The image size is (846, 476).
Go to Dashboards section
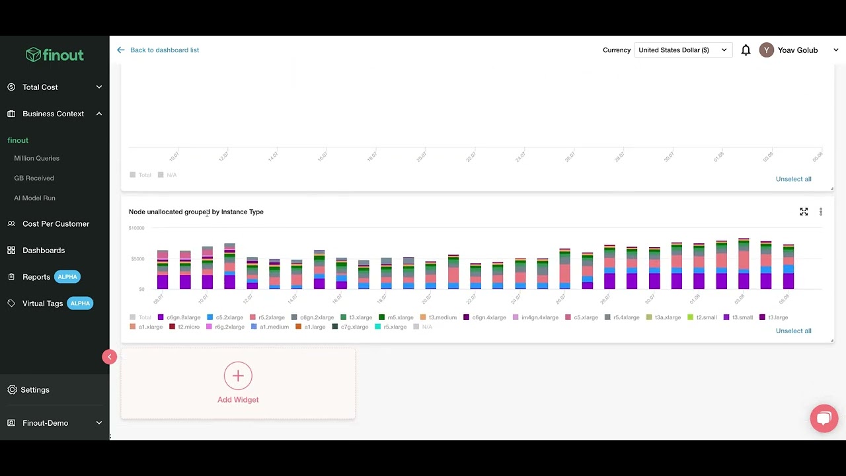(x=44, y=251)
